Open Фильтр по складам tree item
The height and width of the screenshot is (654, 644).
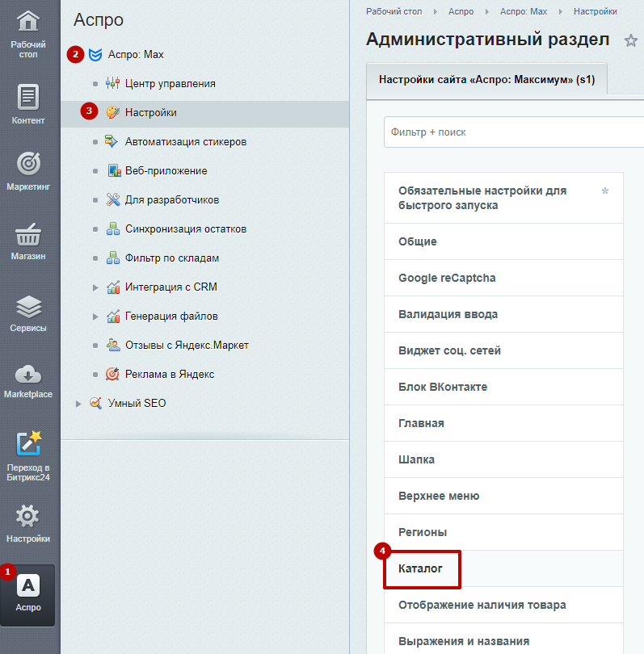point(172,258)
